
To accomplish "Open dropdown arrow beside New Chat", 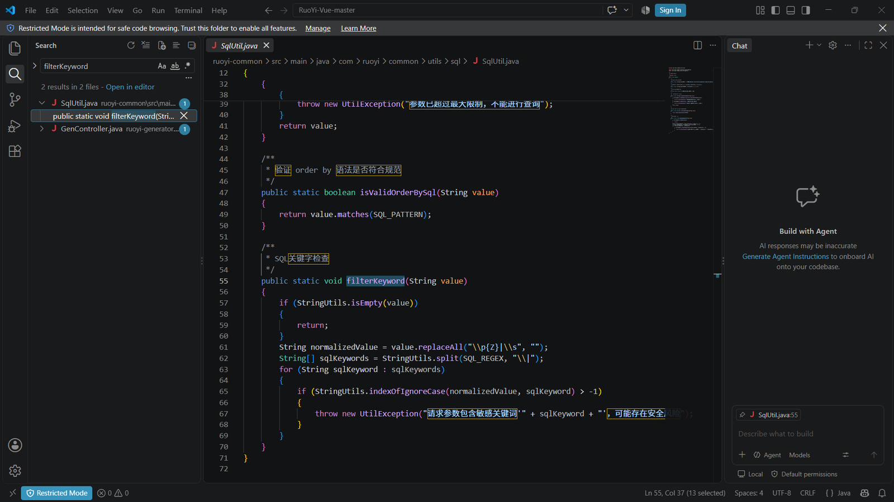I will (x=819, y=45).
